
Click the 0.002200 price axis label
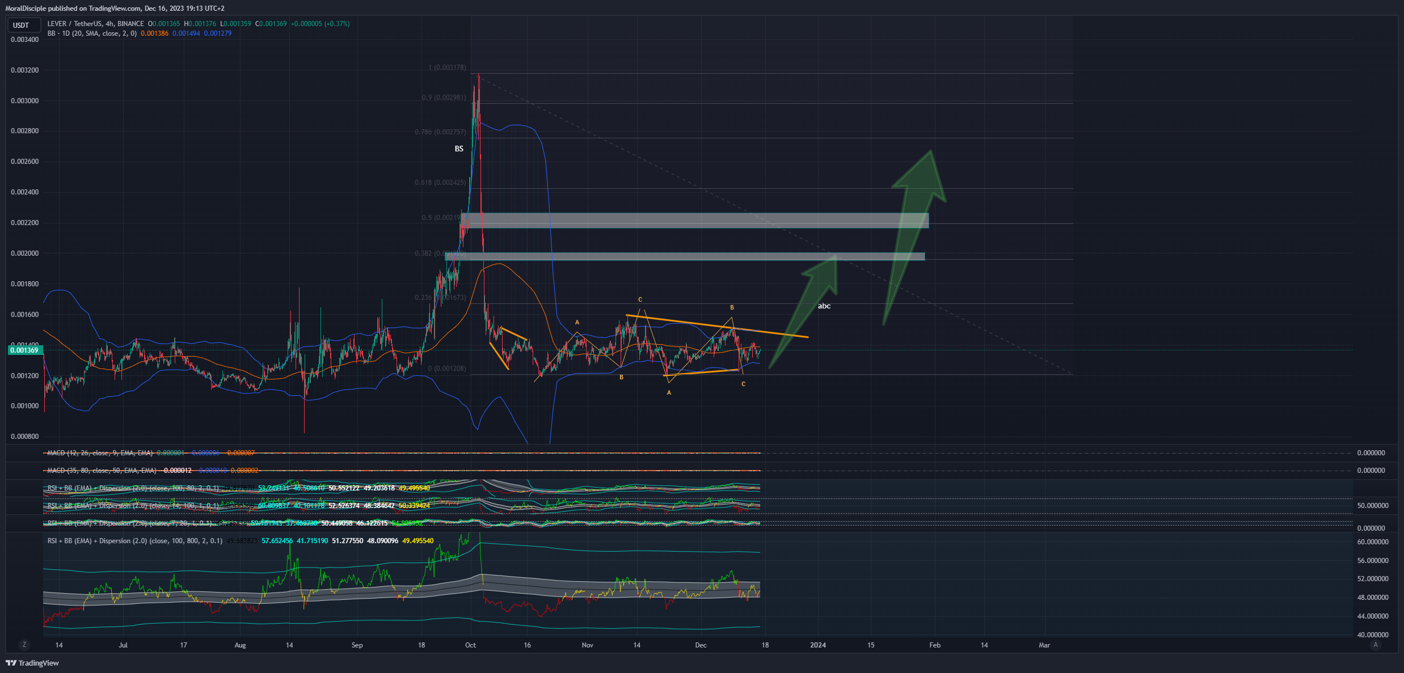[x=25, y=223]
